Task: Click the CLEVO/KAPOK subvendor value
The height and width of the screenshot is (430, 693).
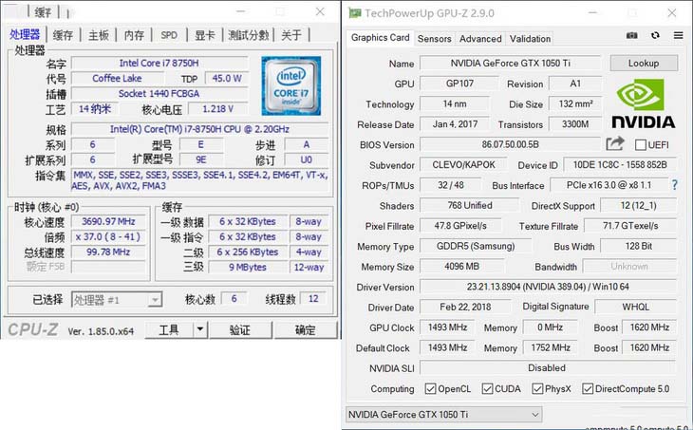Action: pyautogui.click(x=463, y=165)
